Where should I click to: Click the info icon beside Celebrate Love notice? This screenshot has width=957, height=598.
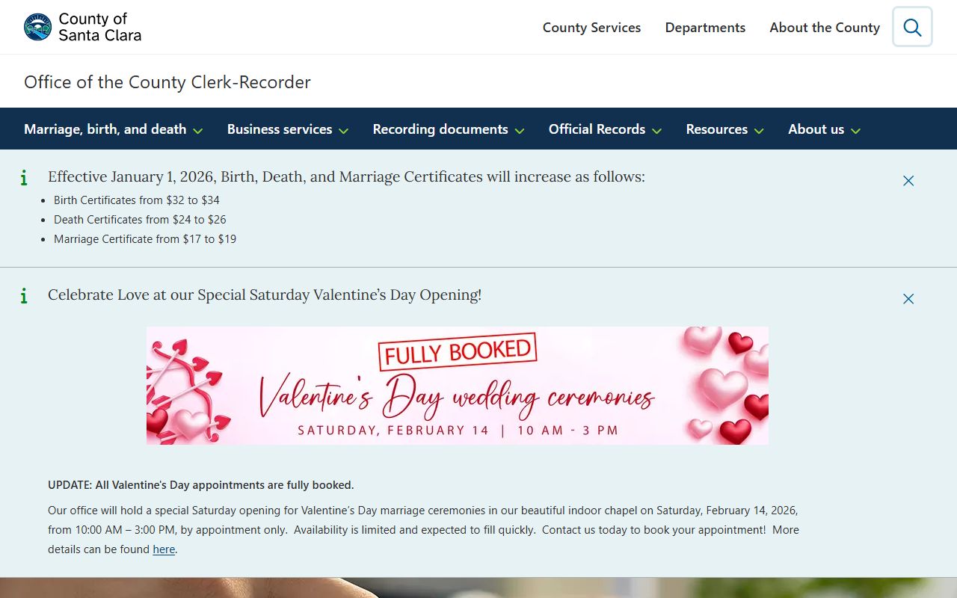click(x=24, y=295)
